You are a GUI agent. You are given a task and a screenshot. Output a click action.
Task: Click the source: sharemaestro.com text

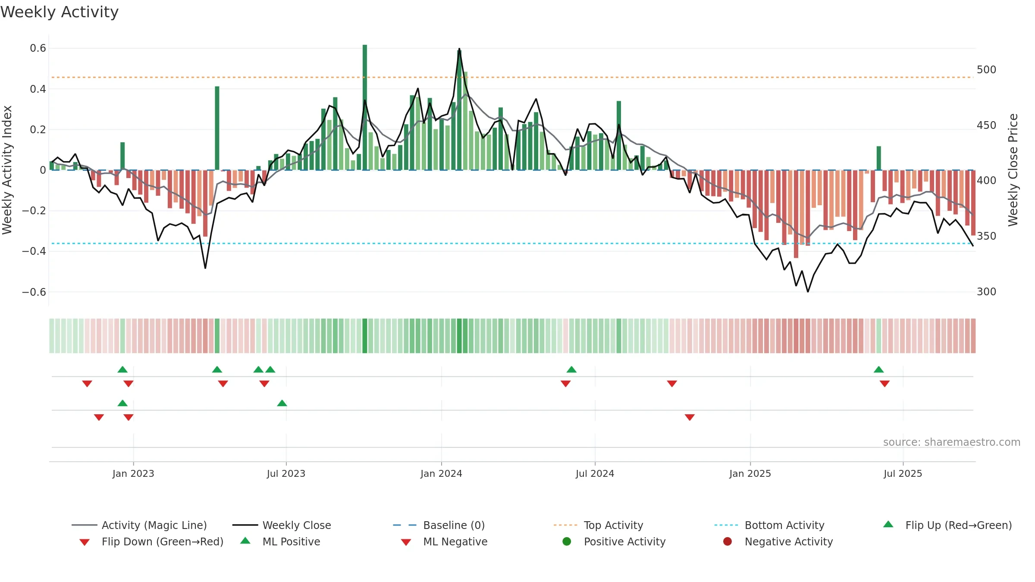coord(952,442)
